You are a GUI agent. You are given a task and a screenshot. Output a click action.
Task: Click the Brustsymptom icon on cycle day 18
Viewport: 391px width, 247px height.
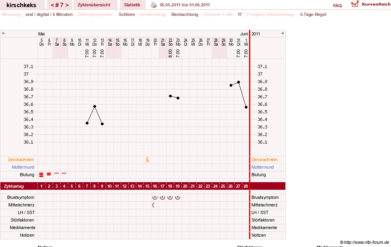click(170, 198)
